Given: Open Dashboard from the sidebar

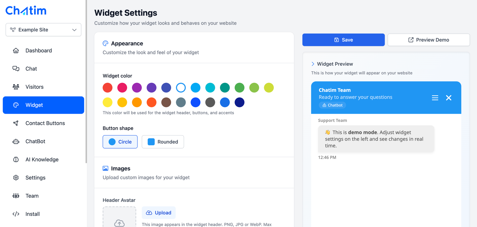Looking at the screenshot, I should (44, 51).
